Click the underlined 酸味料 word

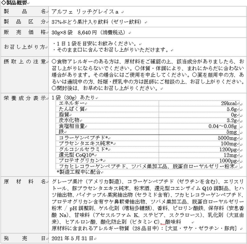click(x=173, y=222)
